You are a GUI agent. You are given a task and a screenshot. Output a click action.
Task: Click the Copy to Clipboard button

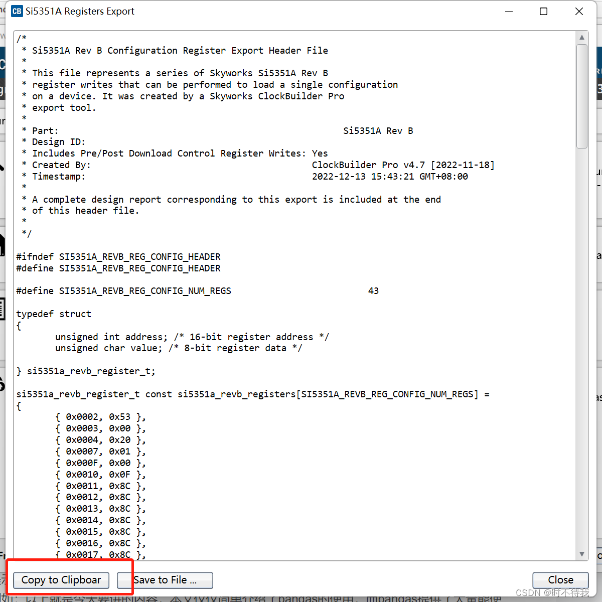[x=61, y=580]
